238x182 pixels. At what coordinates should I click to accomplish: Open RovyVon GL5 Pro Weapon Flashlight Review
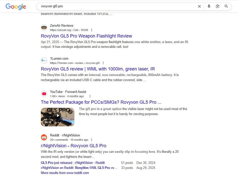tap(86, 36)
